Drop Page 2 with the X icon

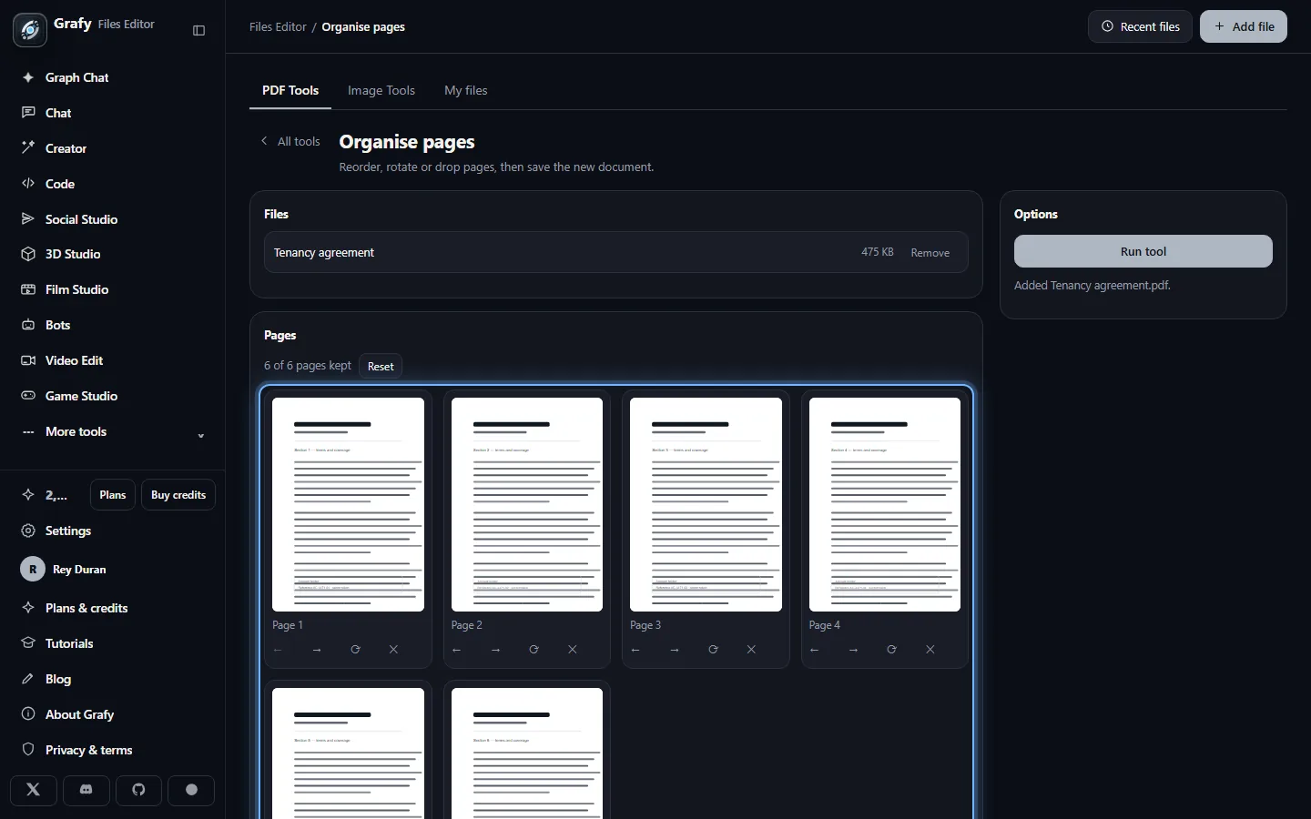point(572,650)
